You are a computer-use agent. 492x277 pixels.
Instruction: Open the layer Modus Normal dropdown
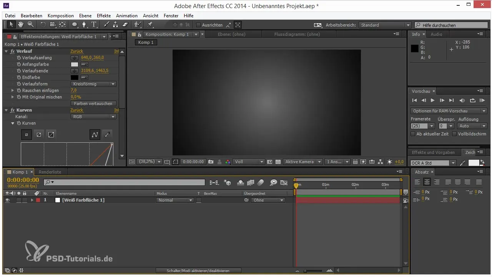[x=175, y=200]
